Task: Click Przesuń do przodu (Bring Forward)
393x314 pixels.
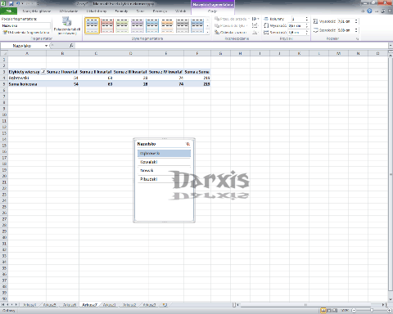Action: click(232, 19)
